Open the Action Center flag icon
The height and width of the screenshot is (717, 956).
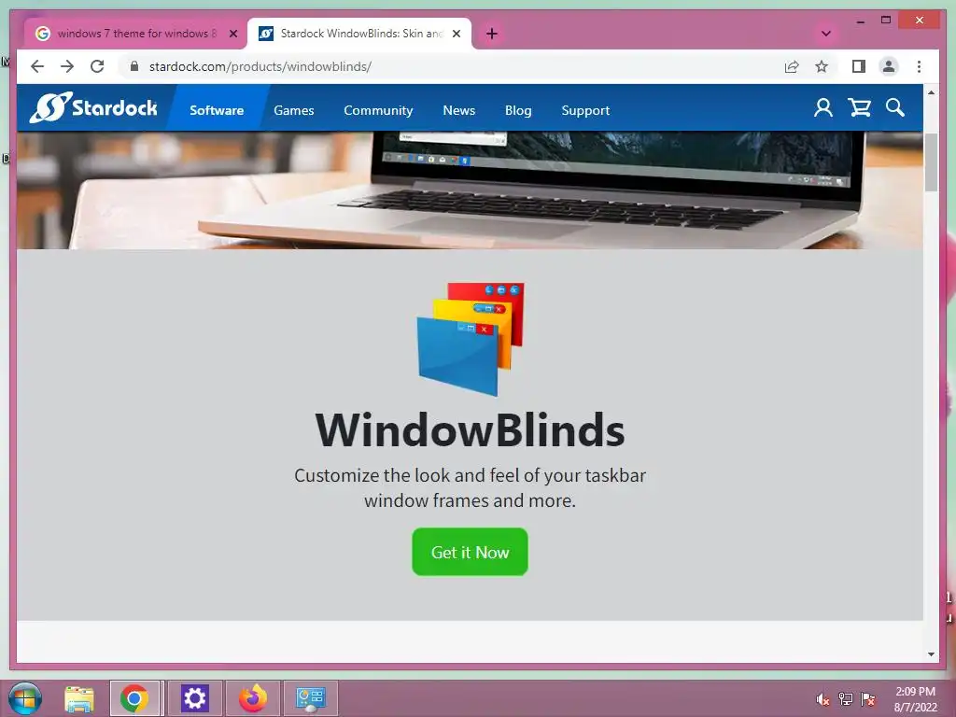[x=868, y=699]
